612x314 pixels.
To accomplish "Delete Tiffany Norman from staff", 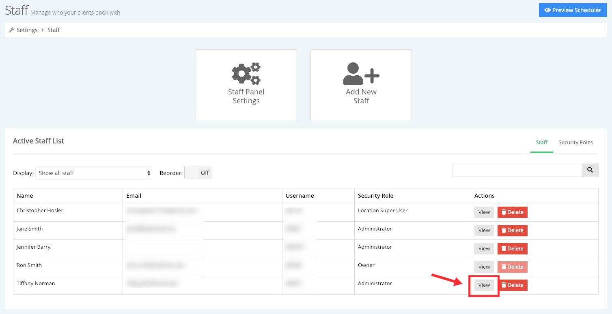I will pyautogui.click(x=513, y=285).
